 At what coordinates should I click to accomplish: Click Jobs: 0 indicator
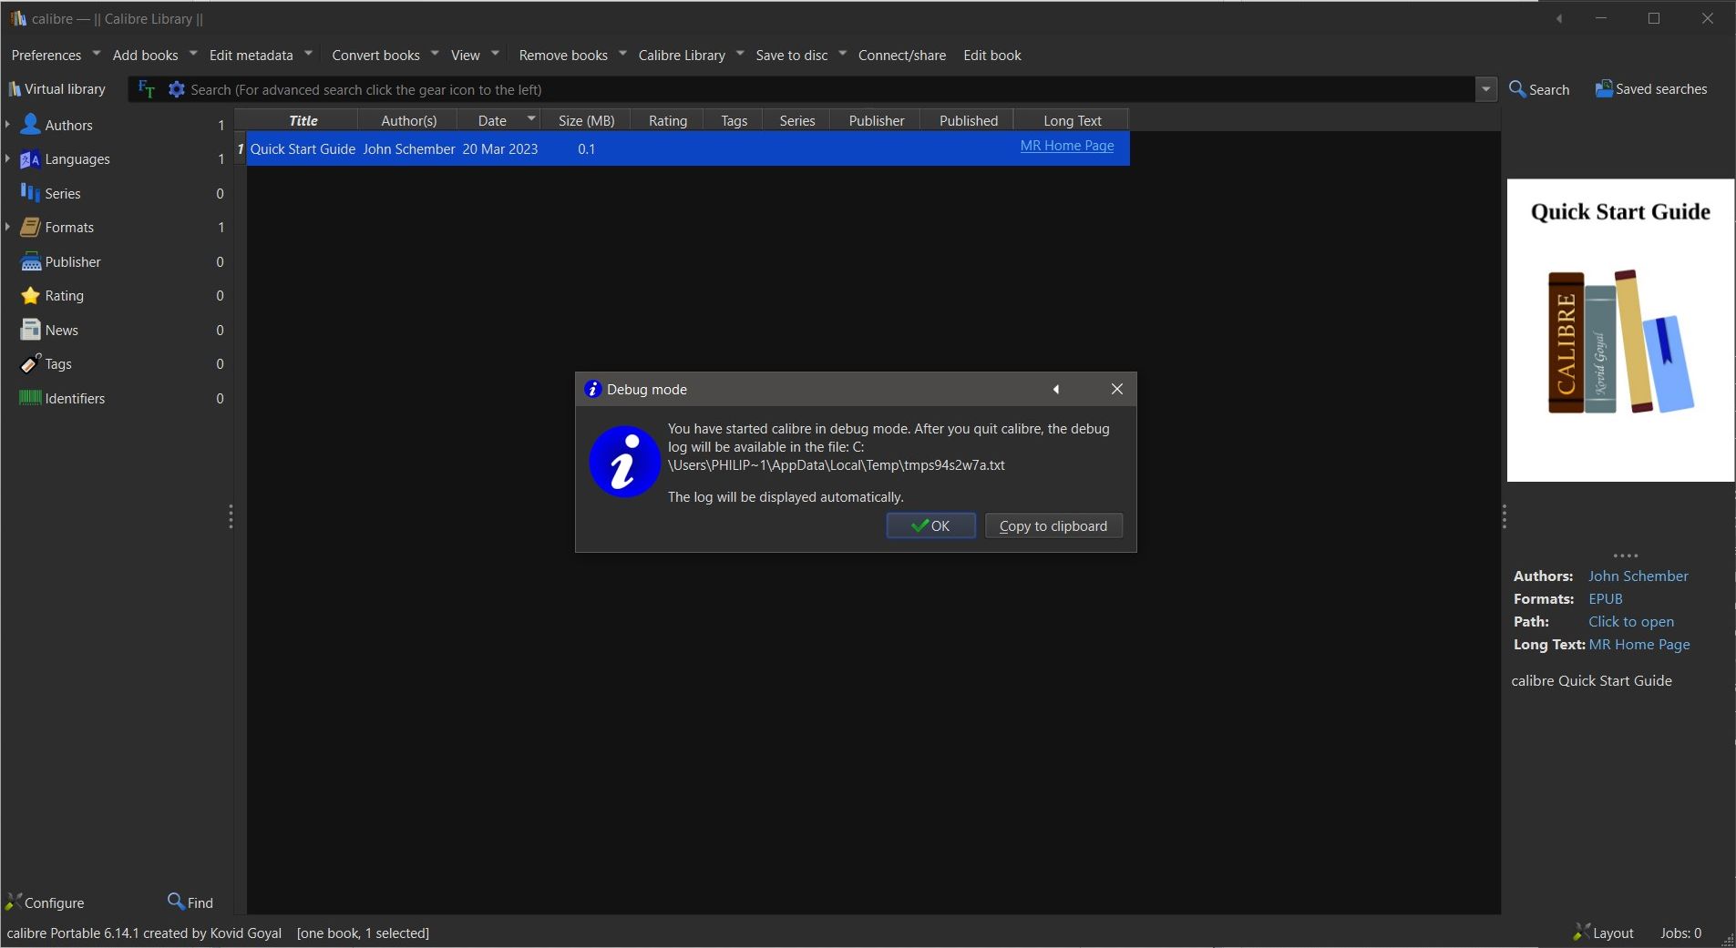tap(1680, 933)
